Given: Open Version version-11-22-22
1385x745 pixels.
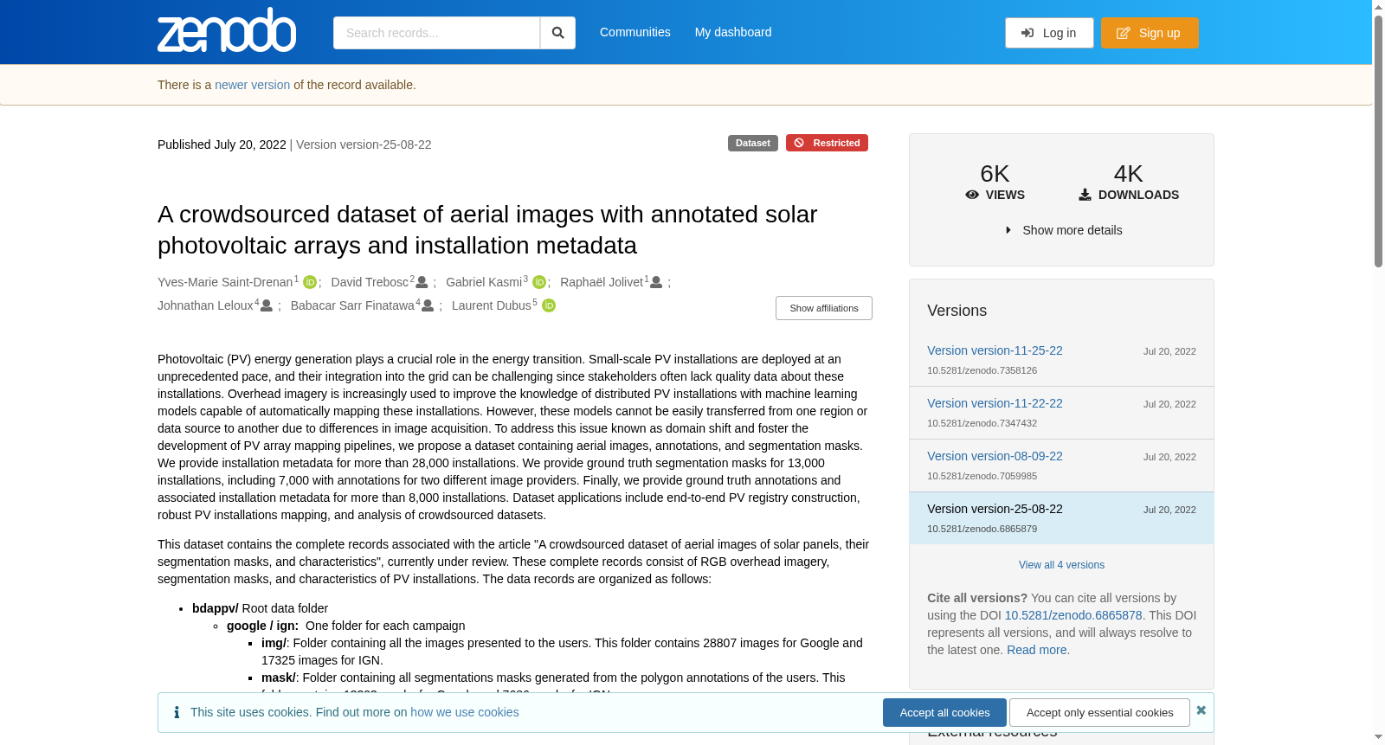Looking at the screenshot, I should [x=995, y=403].
